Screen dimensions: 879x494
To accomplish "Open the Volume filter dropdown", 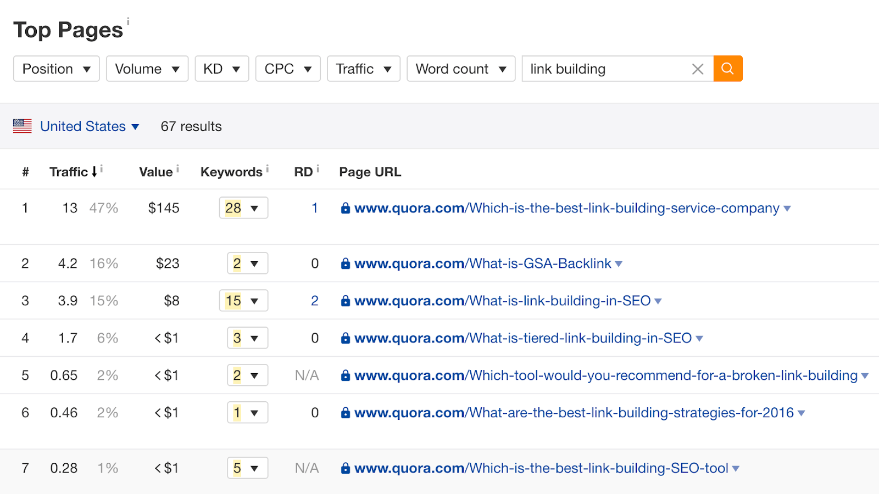I will tap(147, 69).
